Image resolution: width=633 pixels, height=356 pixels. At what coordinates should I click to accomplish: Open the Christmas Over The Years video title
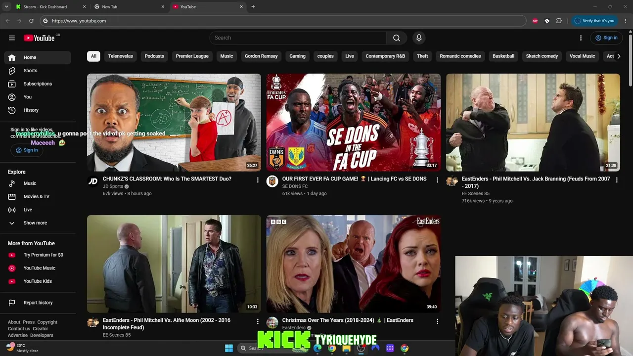tap(348, 320)
